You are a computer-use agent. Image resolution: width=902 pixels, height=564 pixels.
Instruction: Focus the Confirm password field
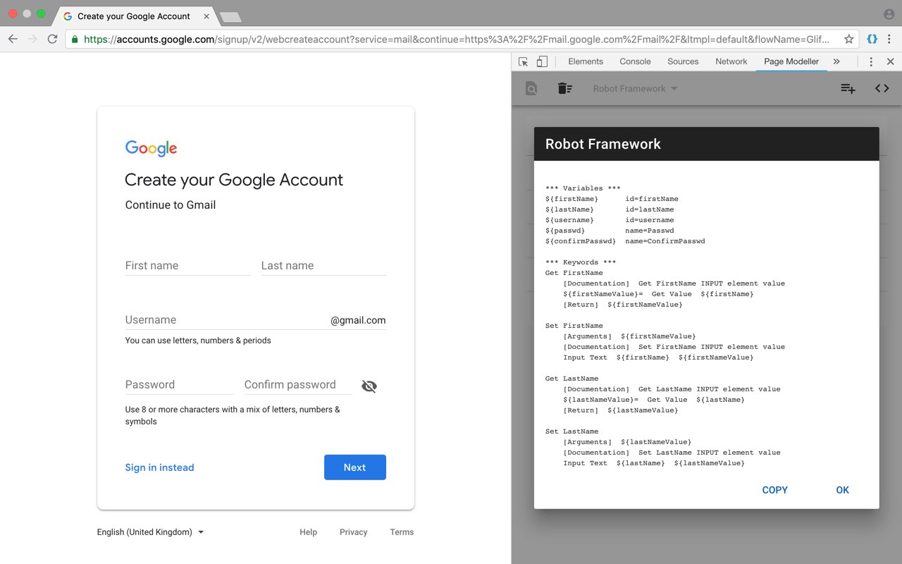(x=298, y=385)
